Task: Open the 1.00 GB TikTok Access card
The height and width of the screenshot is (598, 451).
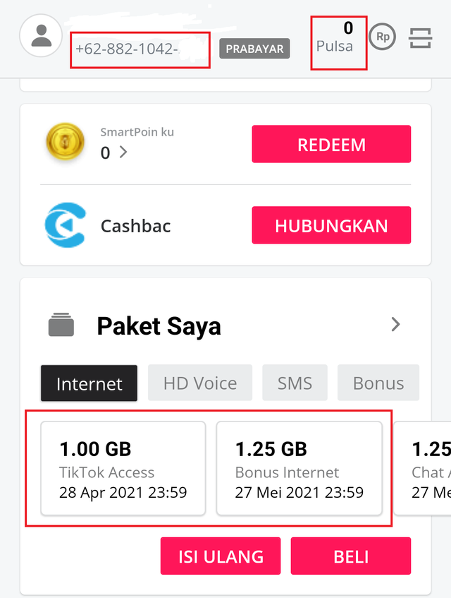Action: [x=123, y=469]
